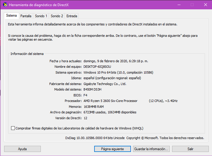This screenshot has width=212, height=156.
Task: Click the Ayuda button
Action: 22,149
